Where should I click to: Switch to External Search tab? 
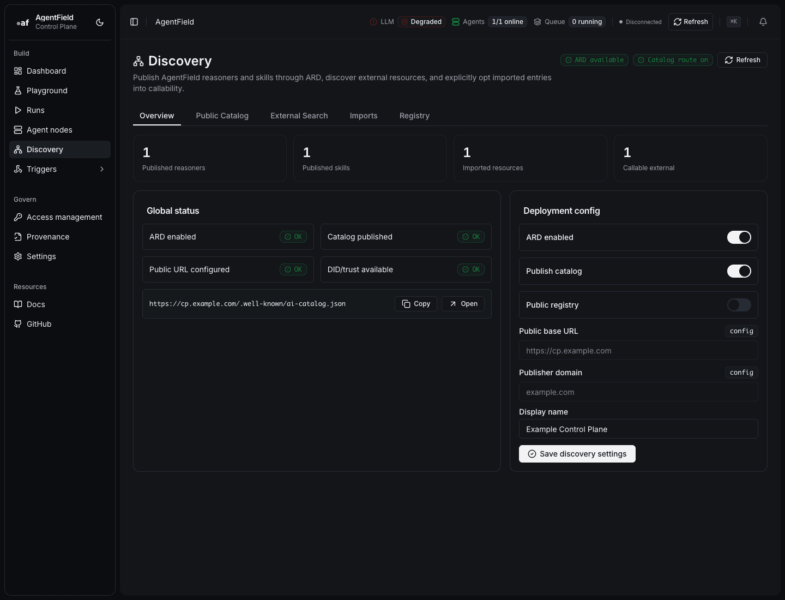[299, 116]
